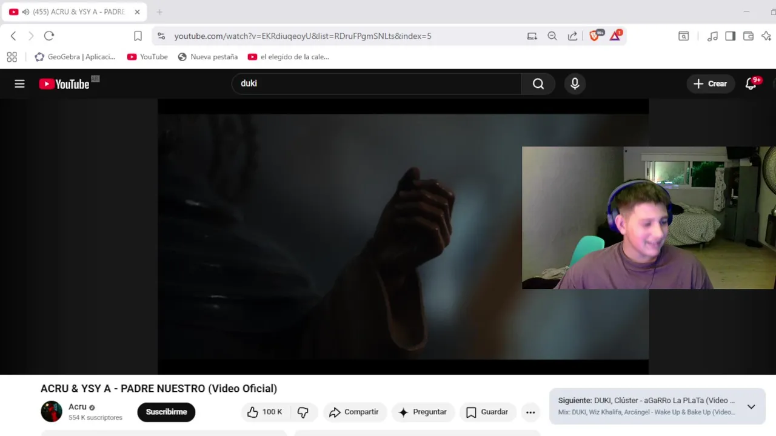This screenshot has width=776, height=436.
Task: Click the install app icon in address bar
Action: pyautogui.click(x=532, y=36)
